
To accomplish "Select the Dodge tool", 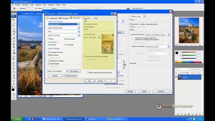I will (14, 59).
